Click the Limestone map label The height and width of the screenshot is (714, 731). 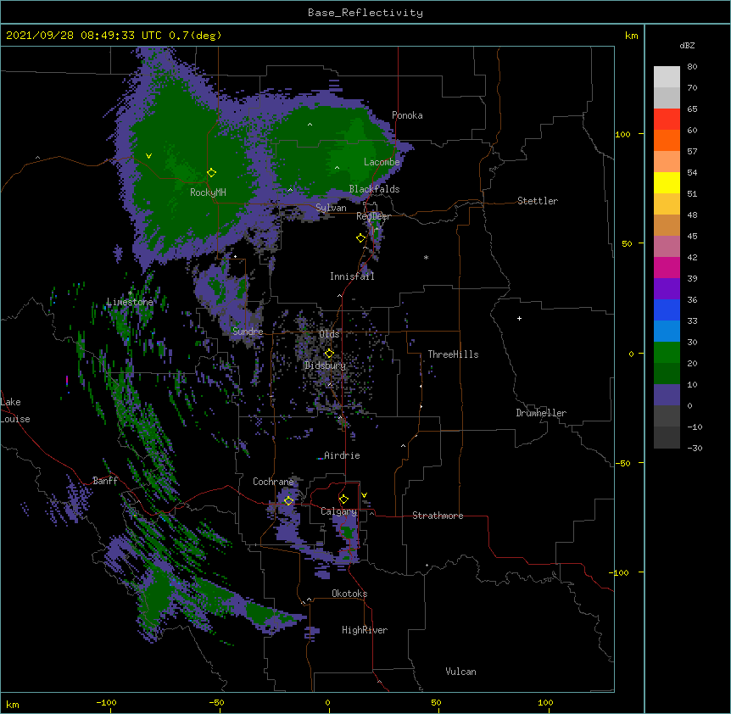pos(130,302)
